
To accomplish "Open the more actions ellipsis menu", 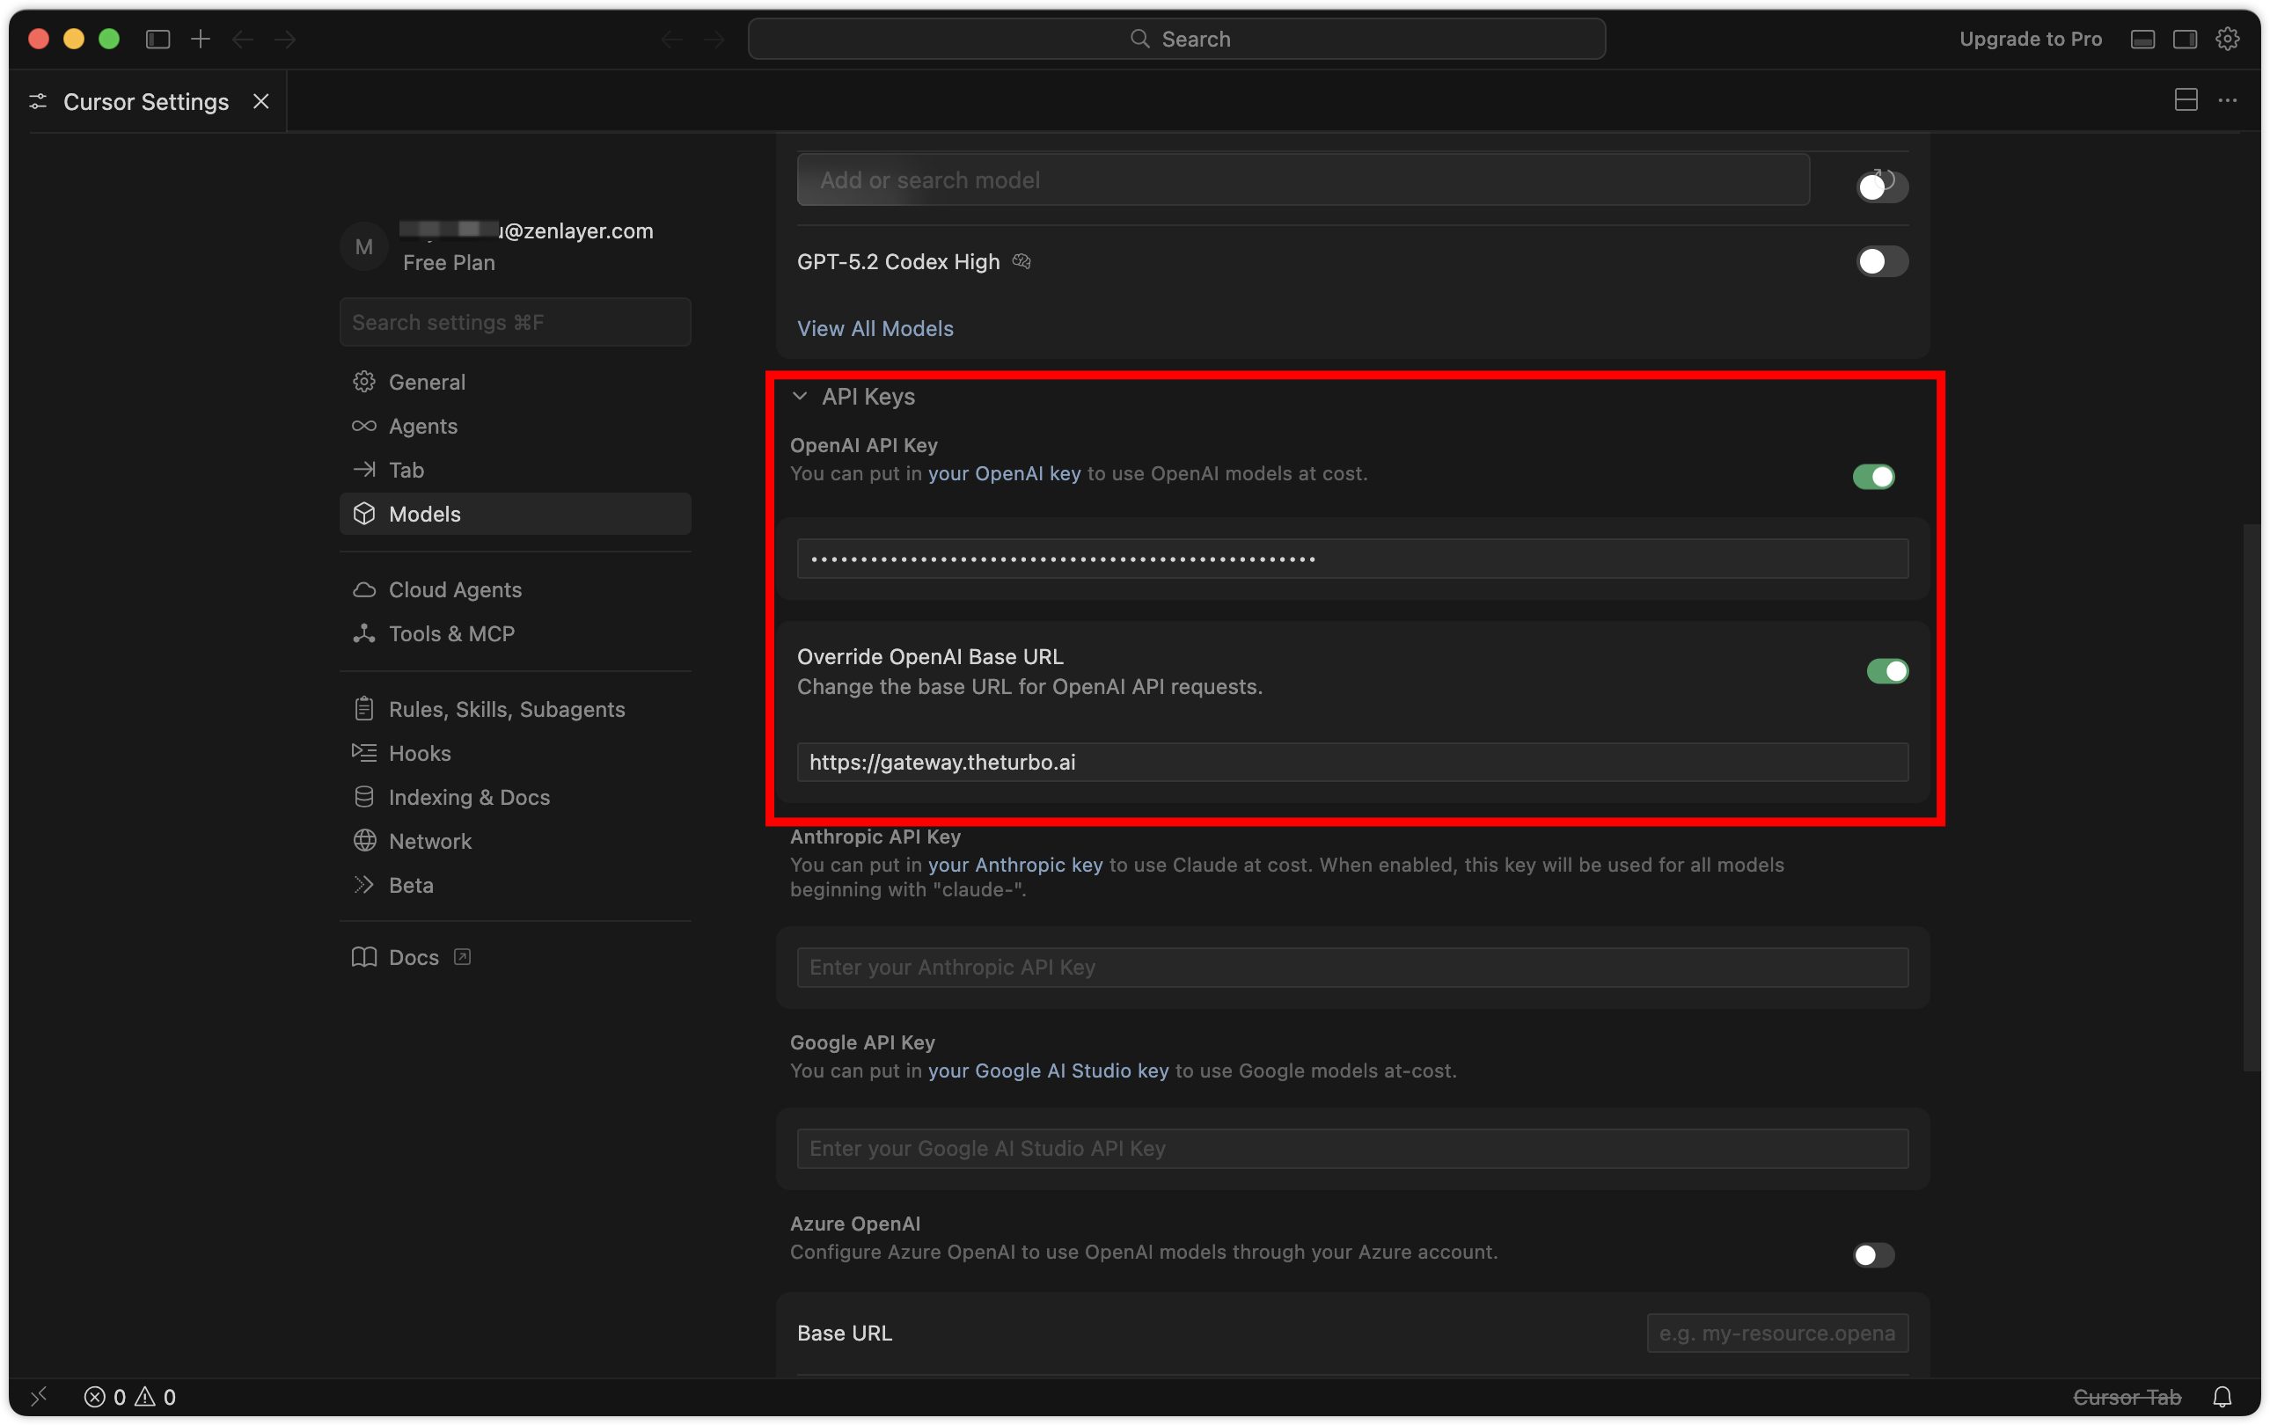I will [x=2228, y=100].
